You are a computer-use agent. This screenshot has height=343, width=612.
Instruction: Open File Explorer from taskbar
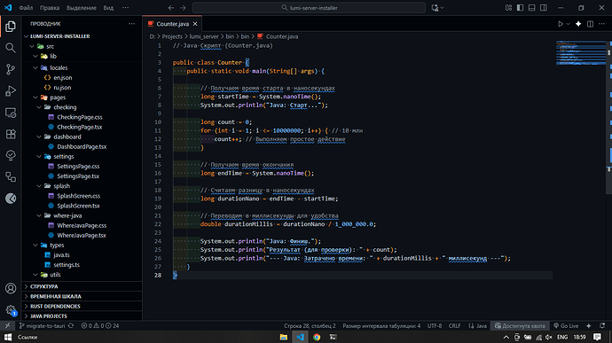[x=283, y=337]
